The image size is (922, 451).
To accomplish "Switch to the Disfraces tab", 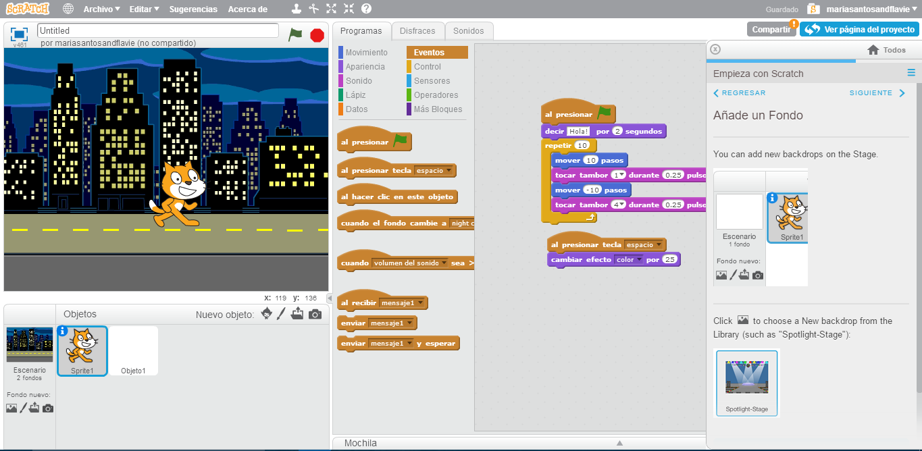I will click(417, 31).
